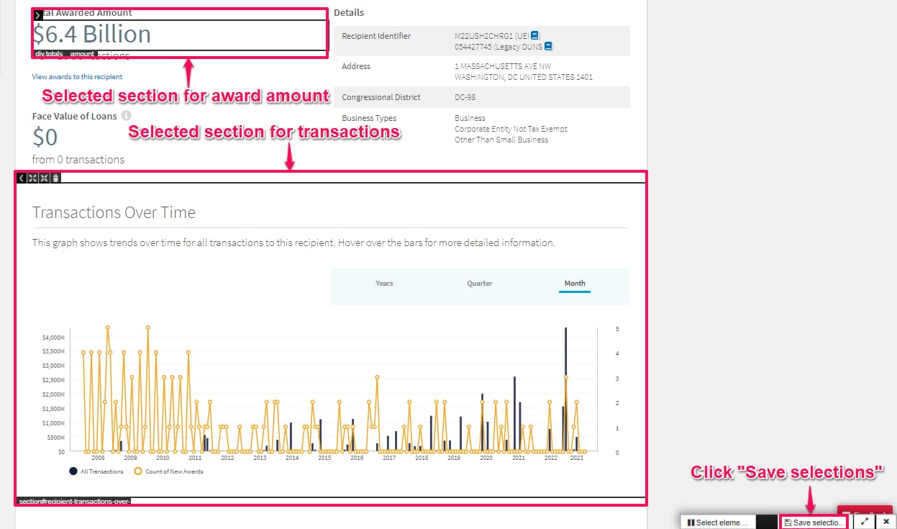Collapse the transactions selection toolbar with the left chevron

point(22,178)
